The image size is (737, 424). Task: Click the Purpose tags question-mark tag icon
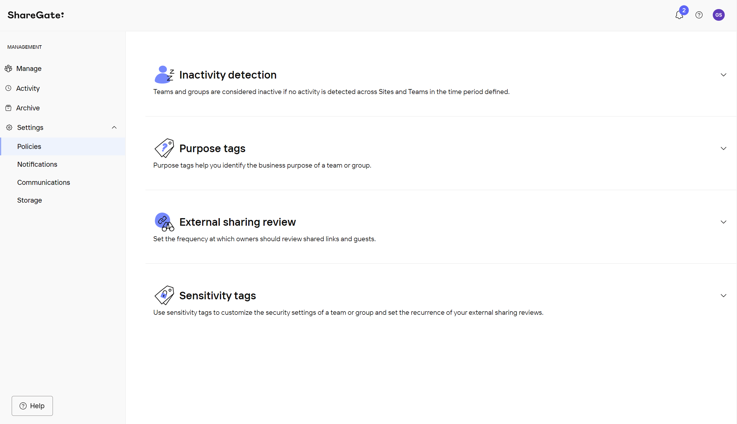[164, 148]
